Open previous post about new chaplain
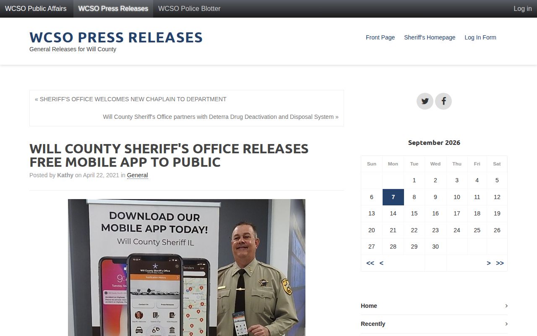Image resolution: width=537 pixels, height=336 pixels. coord(130,99)
